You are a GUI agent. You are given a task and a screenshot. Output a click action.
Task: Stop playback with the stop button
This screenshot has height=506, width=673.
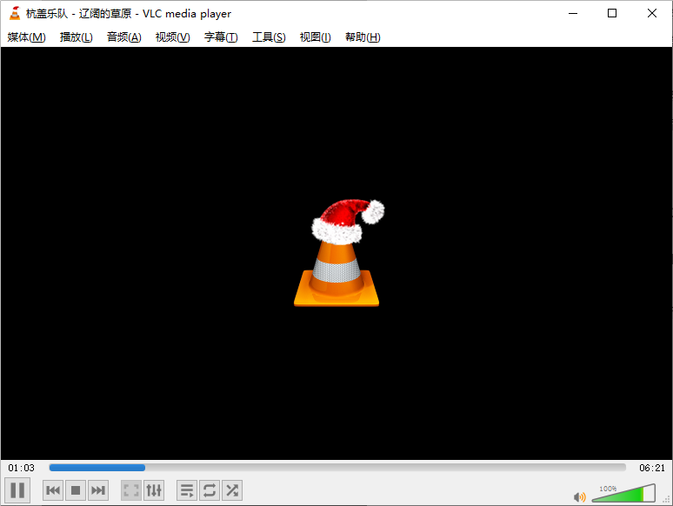pyautogui.click(x=76, y=490)
